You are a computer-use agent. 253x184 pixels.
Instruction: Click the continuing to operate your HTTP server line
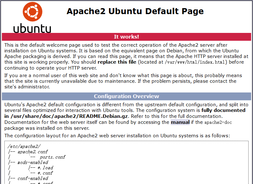[51, 68]
